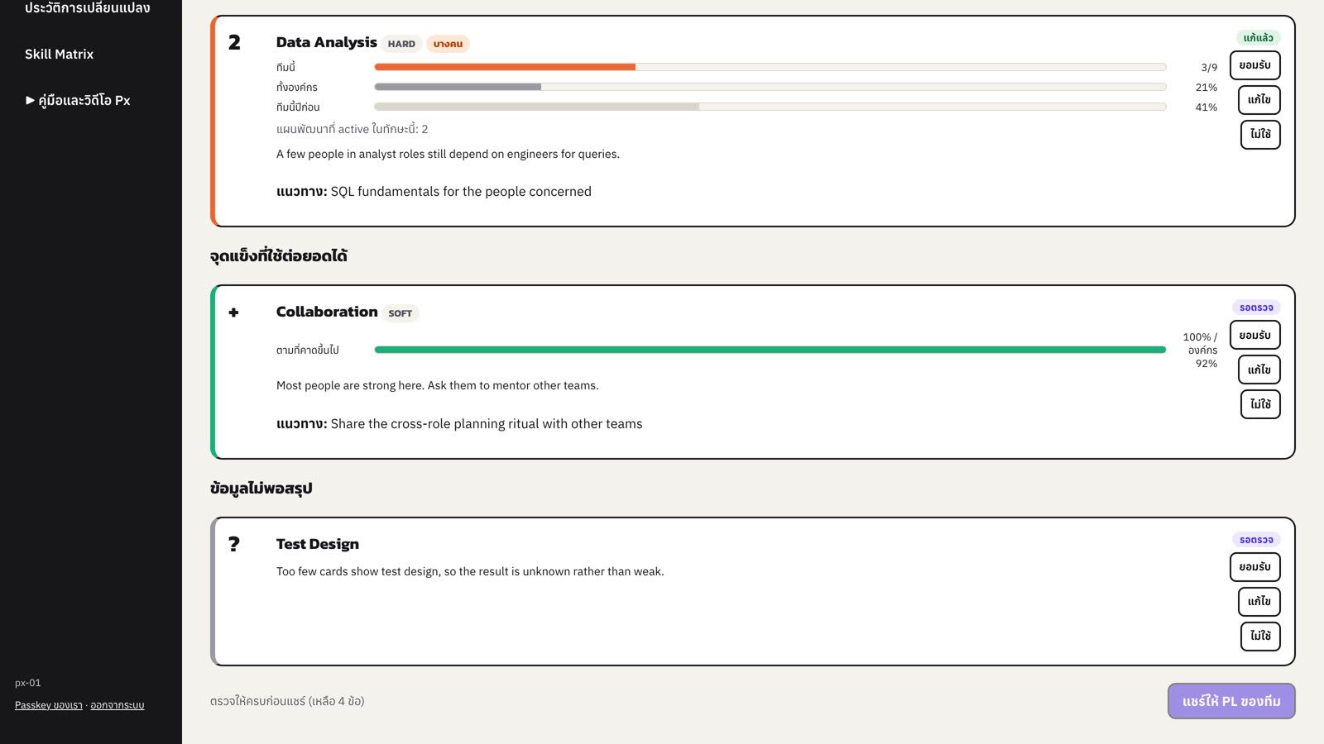Click the ทีมนี้ปีก่อน progress bar

(770, 107)
